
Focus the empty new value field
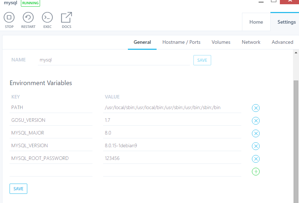[x=172, y=171]
